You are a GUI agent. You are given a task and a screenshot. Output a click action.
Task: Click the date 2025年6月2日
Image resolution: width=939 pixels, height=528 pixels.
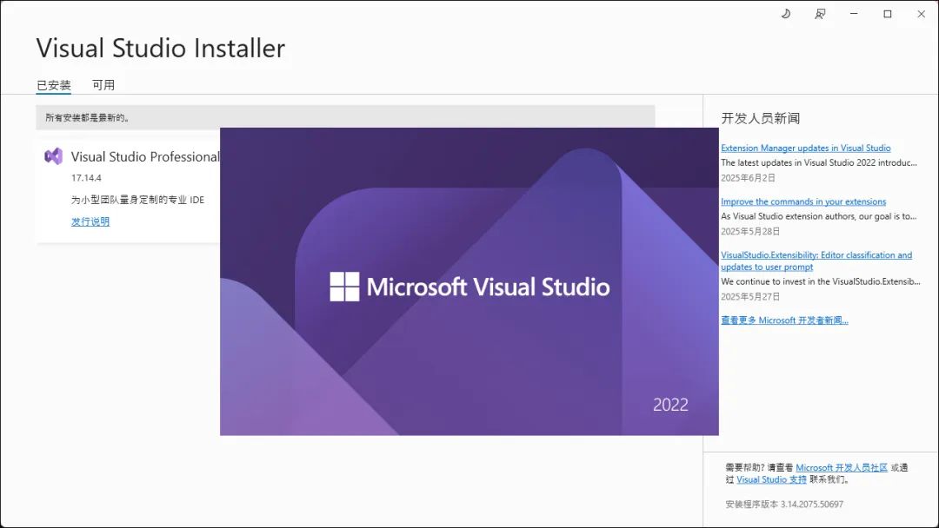[748, 178]
